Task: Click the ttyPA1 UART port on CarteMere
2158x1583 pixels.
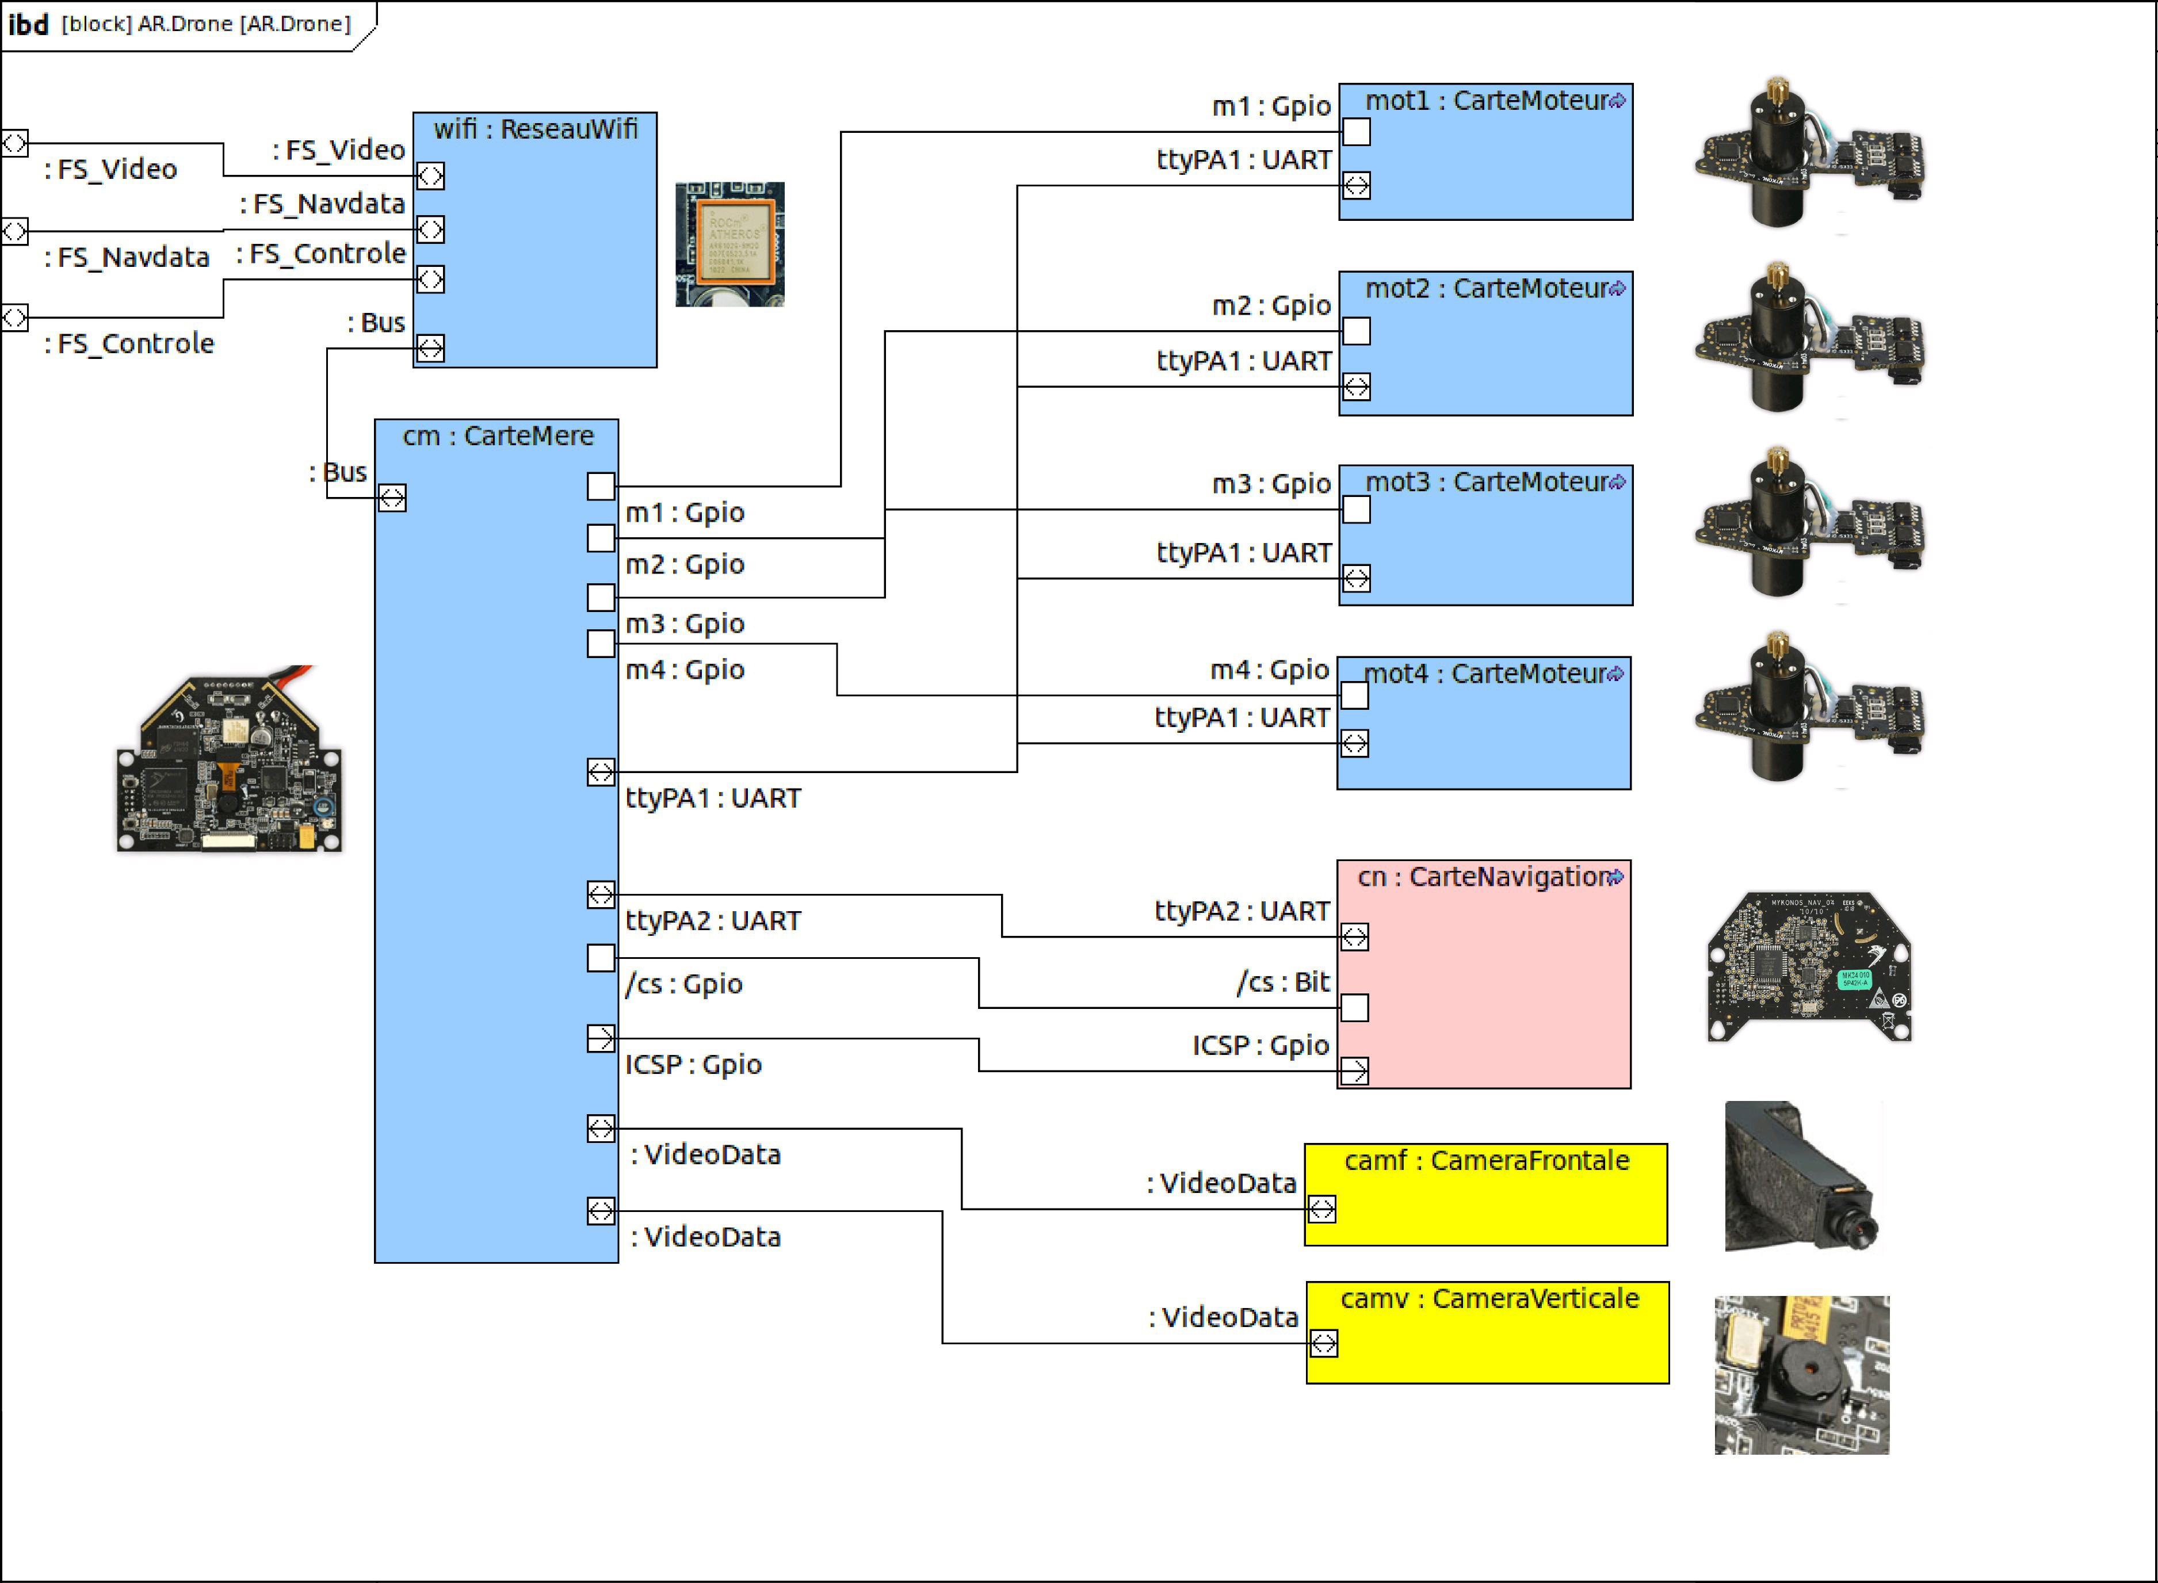Action: pyautogui.click(x=601, y=773)
